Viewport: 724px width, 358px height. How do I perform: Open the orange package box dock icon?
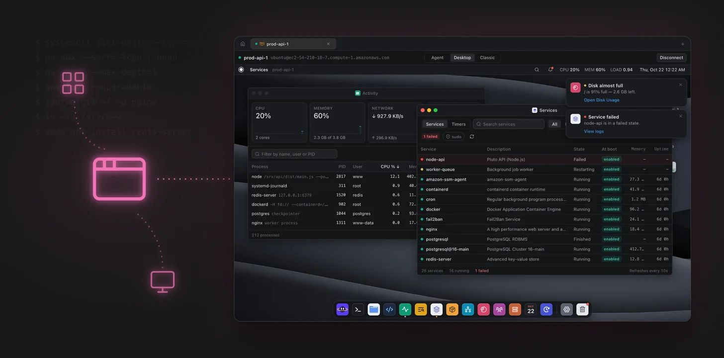(452, 309)
